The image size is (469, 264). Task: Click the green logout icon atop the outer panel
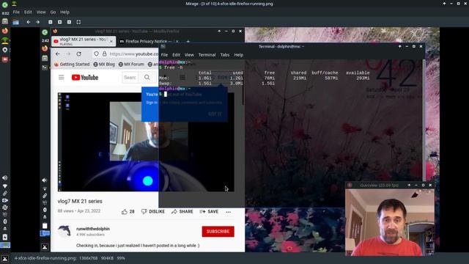click(x=5, y=5)
